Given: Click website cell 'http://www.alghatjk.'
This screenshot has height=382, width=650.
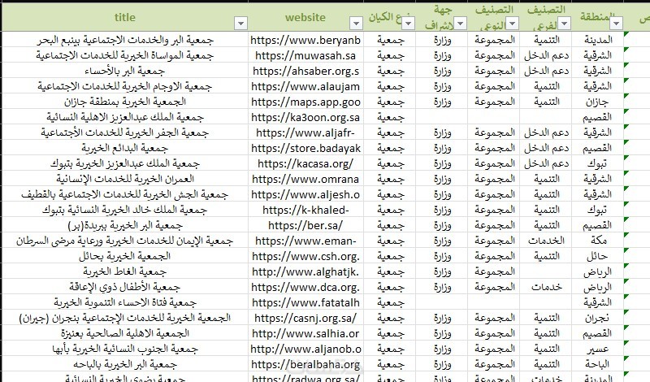Looking at the screenshot, I should point(305,271).
